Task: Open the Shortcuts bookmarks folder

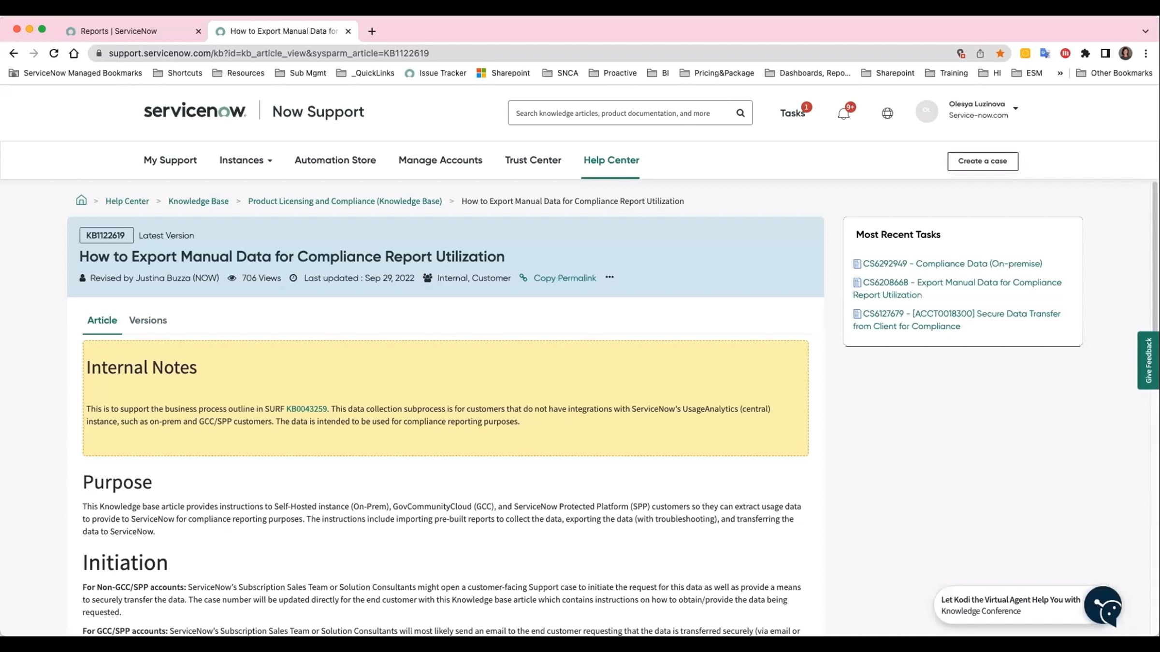Action: click(x=177, y=73)
